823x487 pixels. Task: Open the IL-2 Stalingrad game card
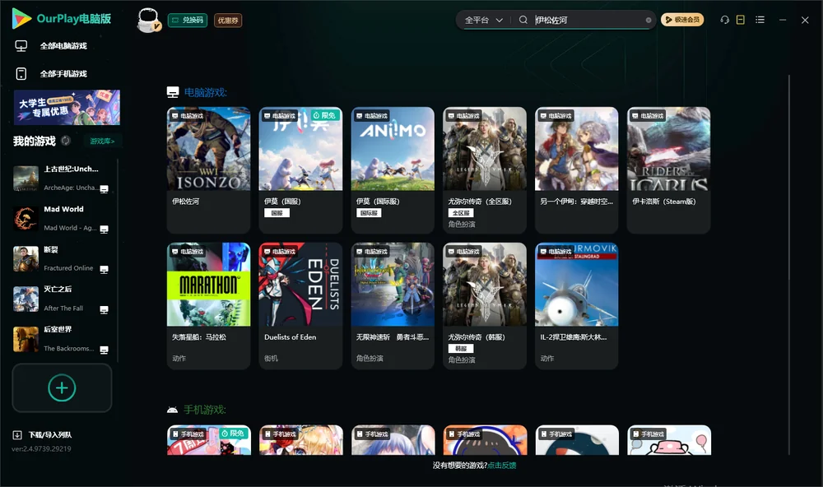(x=576, y=306)
